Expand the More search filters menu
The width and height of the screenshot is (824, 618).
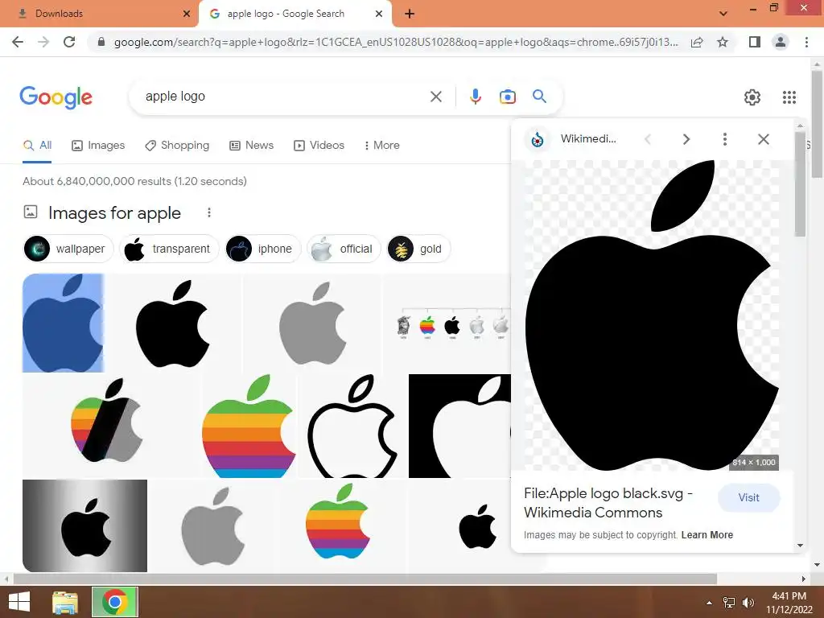[x=381, y=145]
